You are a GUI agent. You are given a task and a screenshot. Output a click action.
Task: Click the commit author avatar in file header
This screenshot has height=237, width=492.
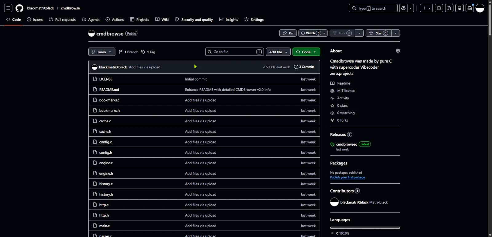pos(95,67)
